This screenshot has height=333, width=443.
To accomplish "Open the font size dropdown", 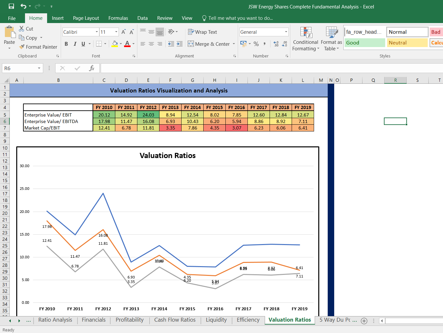I will pyautogui.click(x=116, y=32).
